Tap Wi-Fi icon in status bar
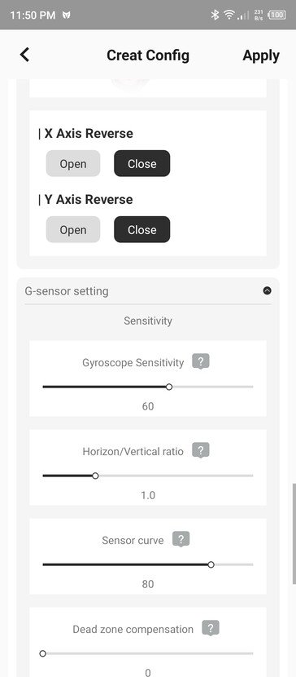296x677 pixels. coord(229,15)
